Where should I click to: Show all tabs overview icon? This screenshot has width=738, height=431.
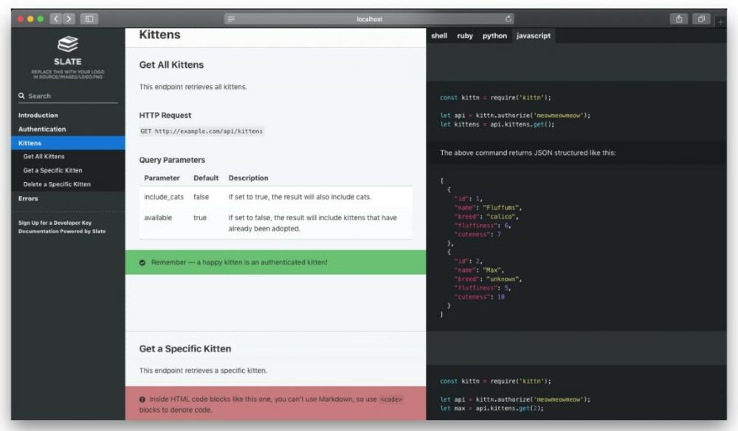click(701, 18)
